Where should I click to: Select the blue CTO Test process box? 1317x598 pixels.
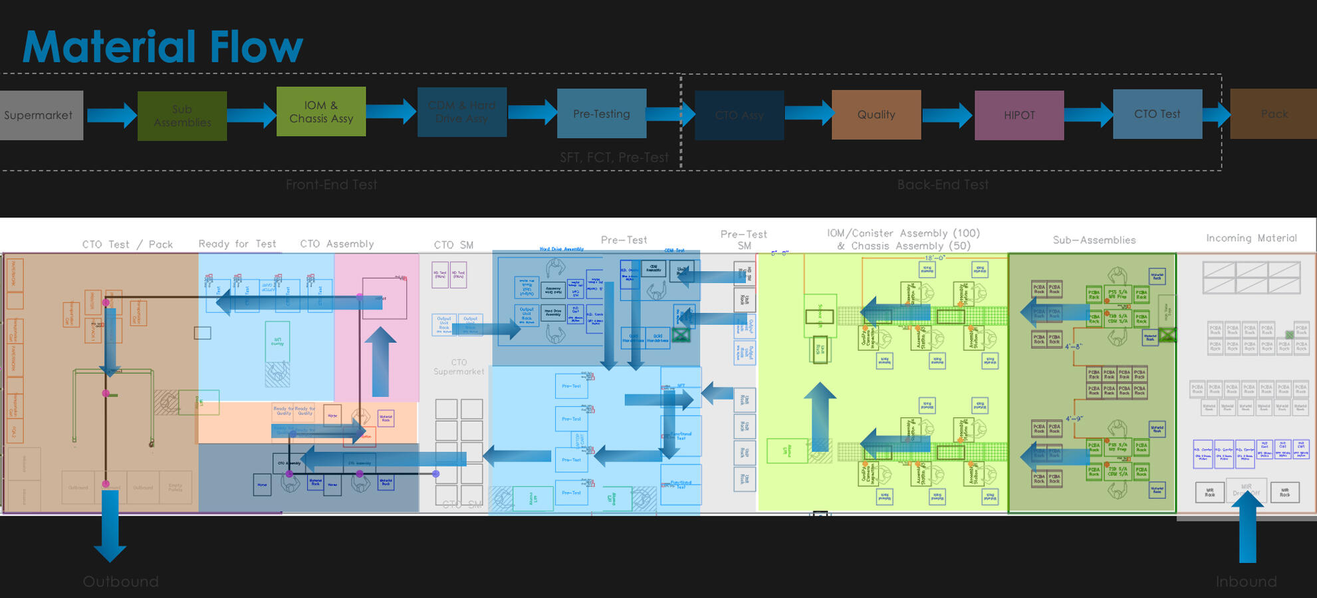tap(1157, 114)
